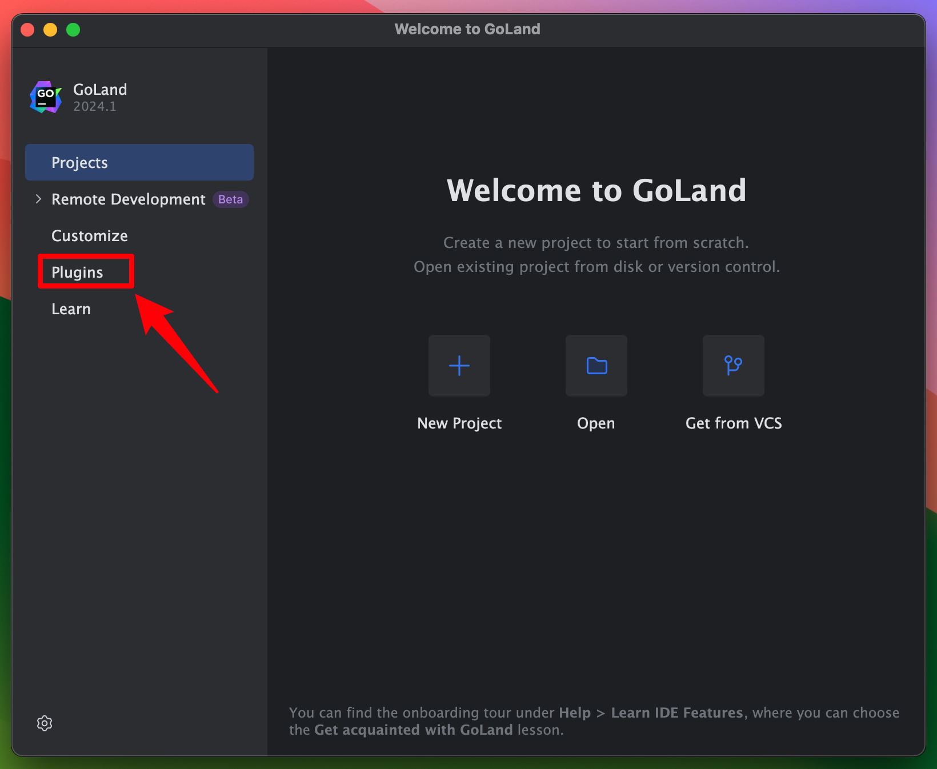The height and width of the screenshot is (769, 937).
Task: Click the Beta badge next to Remote Development
Action: (231, 199)
